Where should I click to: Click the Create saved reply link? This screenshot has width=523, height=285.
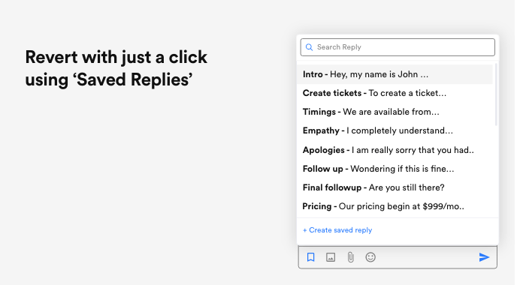coord(337,230)
